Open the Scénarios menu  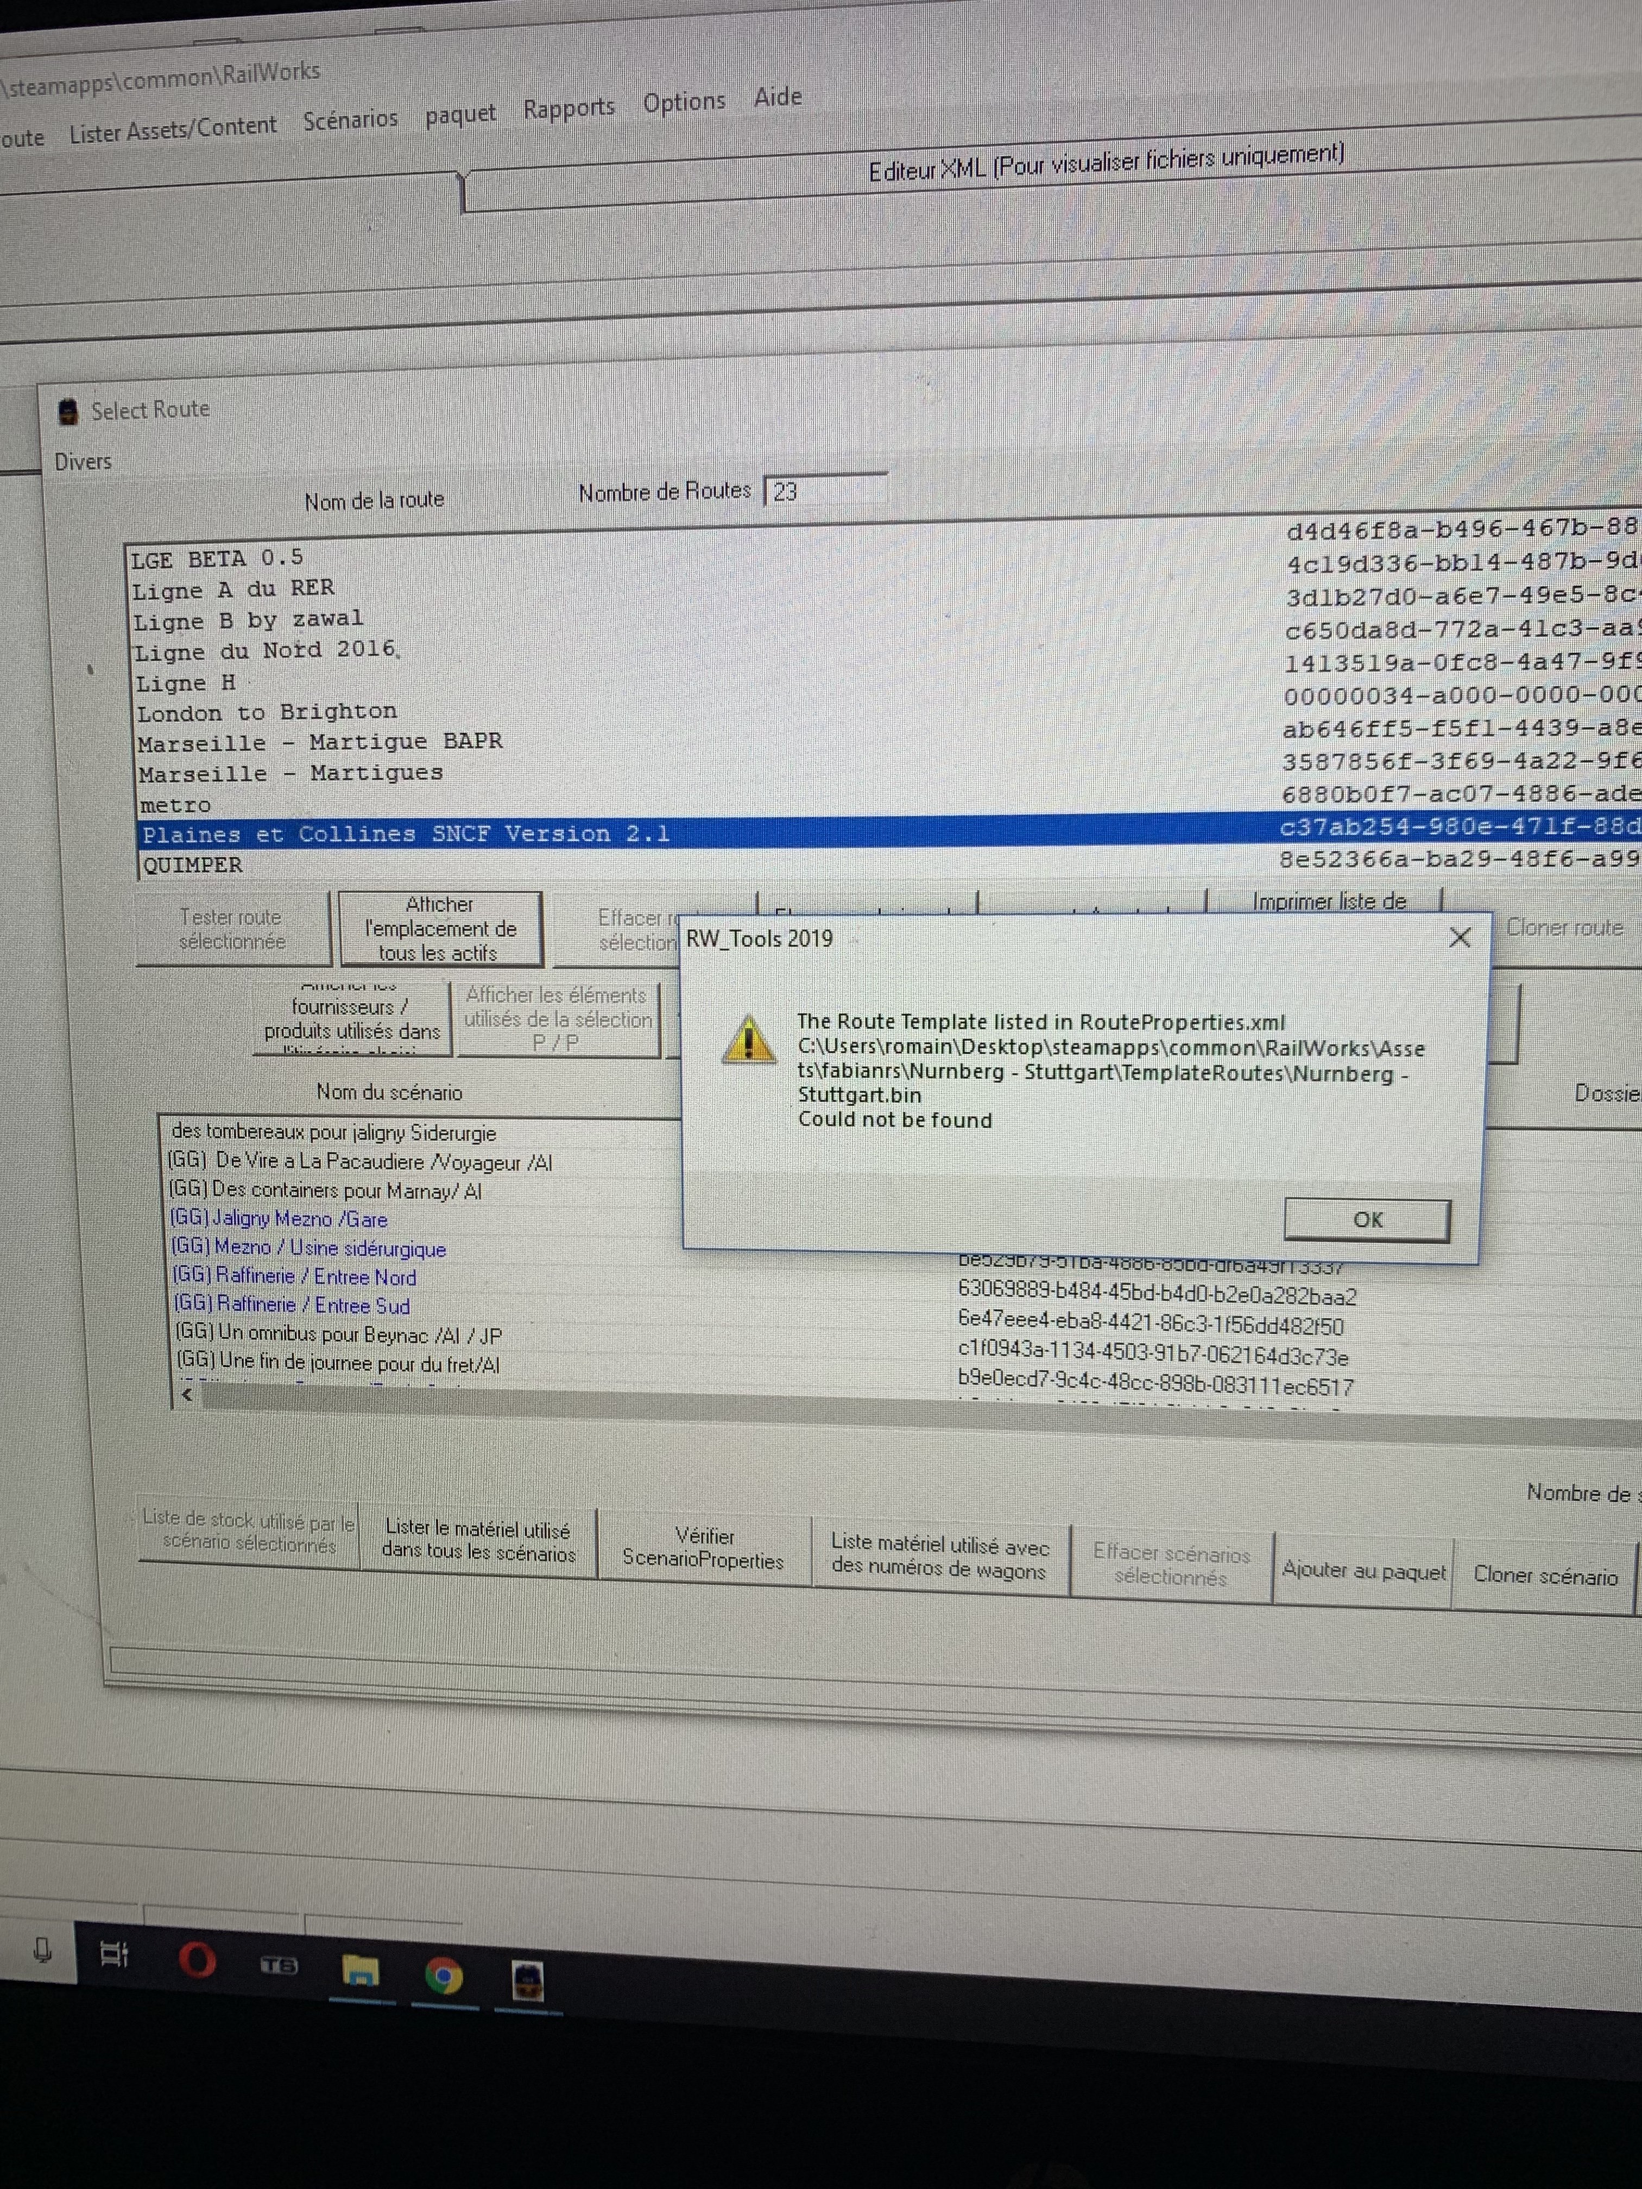(x=350, y=121)
